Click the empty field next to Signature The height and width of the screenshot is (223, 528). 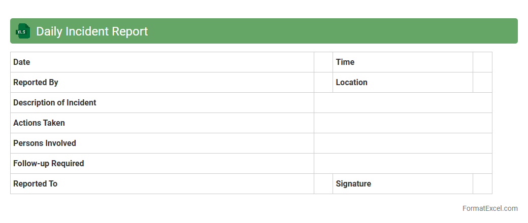click(482, 184)
